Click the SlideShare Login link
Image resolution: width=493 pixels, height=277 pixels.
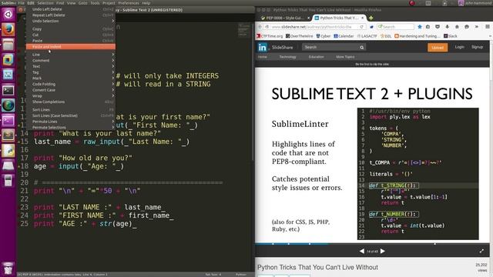(x=459, y=47)
